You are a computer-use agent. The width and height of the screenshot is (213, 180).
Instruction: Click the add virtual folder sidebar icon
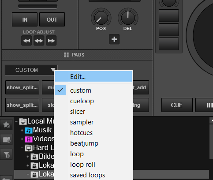point(6,139)
